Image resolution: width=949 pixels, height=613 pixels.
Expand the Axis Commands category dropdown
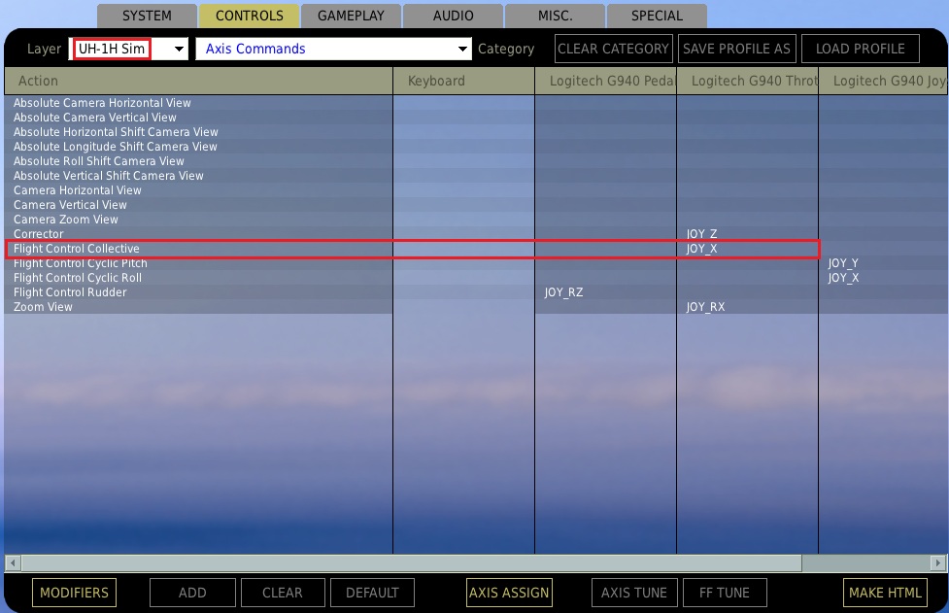point(333,49)
